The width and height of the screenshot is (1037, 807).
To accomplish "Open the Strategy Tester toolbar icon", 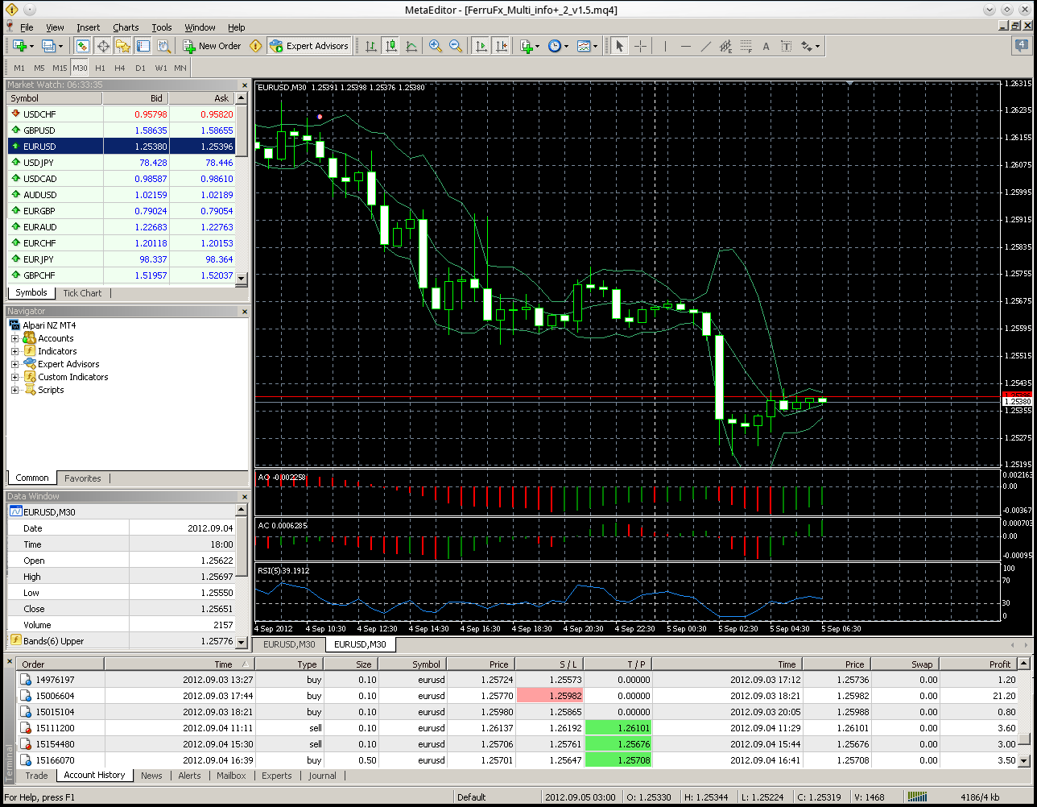I will (164, 46).
